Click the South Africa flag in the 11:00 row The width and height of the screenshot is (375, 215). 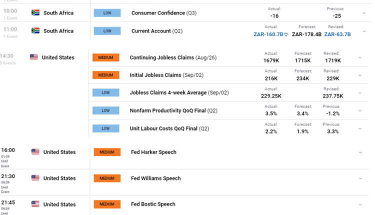click(35, 31)
